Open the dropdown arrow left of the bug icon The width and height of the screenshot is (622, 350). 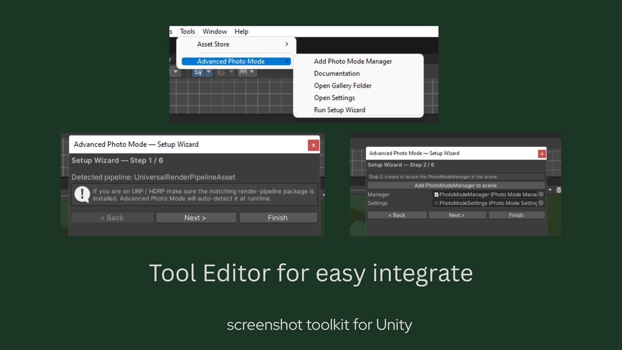550,191
